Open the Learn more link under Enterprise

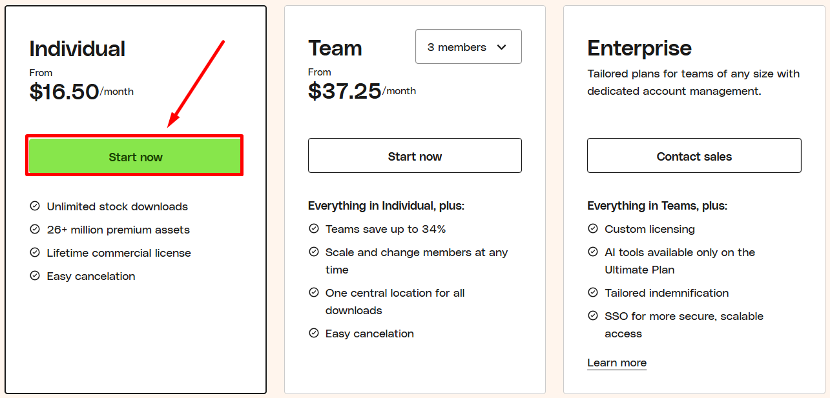pyautogui.click(x=616, y=363)
